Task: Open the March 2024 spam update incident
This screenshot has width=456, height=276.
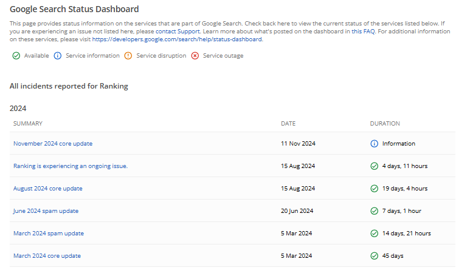Action: (x=49, y=234)
